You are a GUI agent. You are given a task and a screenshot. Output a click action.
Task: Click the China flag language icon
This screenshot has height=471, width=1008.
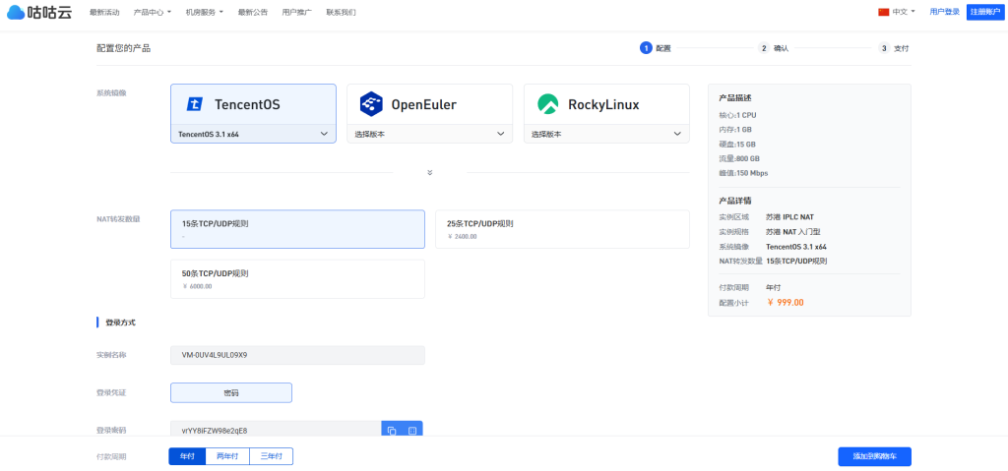[x=883, y=12]
